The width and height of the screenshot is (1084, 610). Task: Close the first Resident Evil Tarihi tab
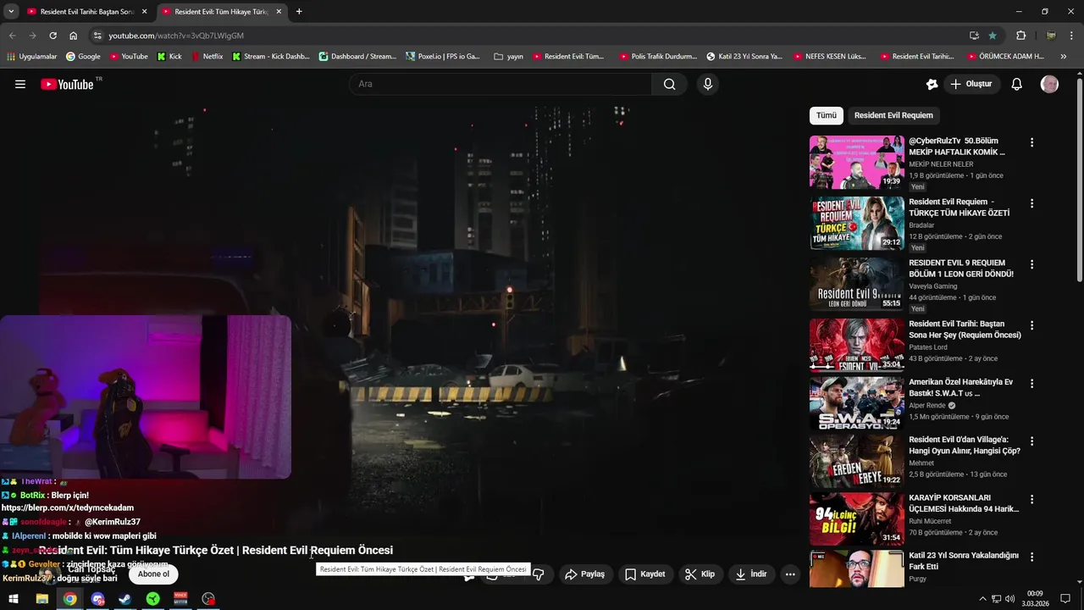144,12
